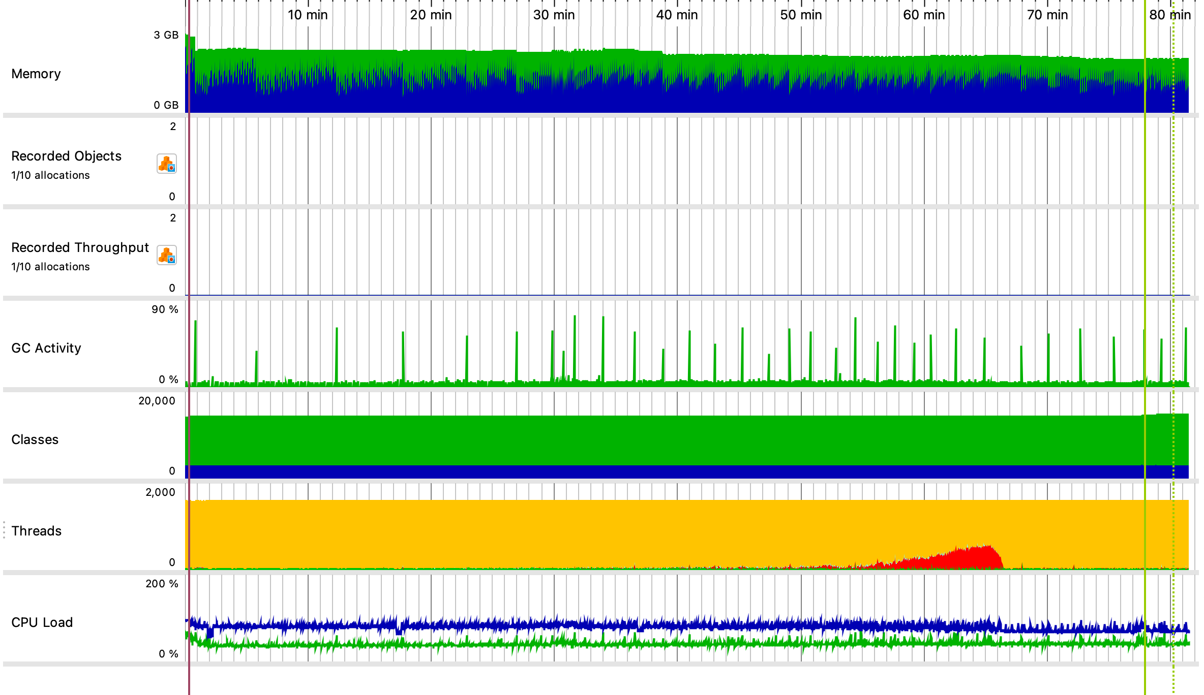Click the 1/10 allocations text under Recorded Throughput
1204x695 pixels.
pos(50,267)
